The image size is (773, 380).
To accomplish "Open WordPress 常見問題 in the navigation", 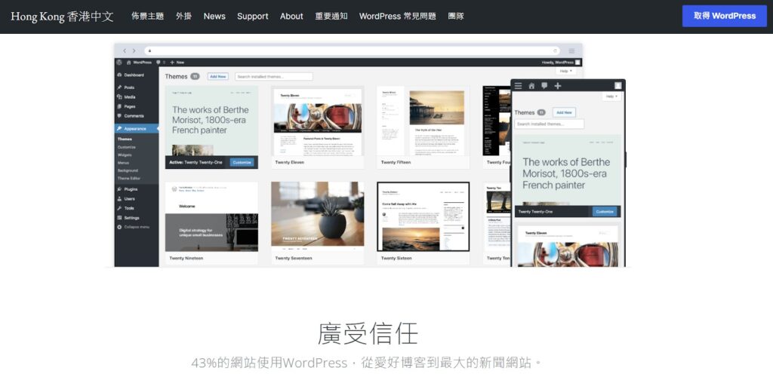I will pos(397,17).
